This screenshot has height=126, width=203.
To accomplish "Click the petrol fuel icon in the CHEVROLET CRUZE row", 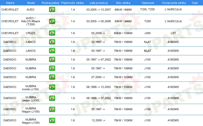I will tap(52, 33).
